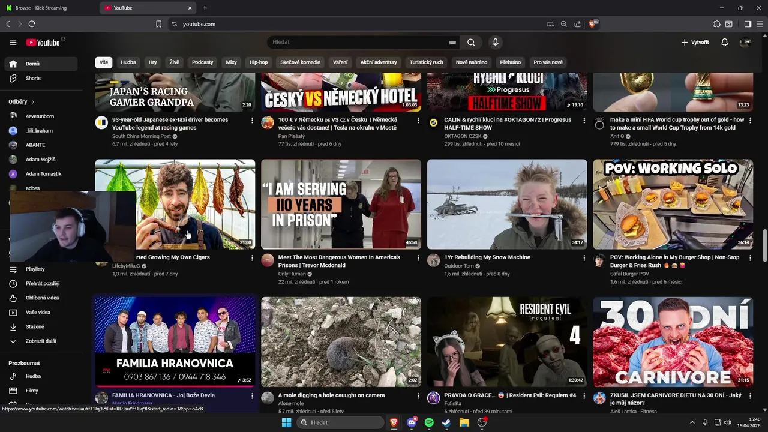Go to Domů in sidebar
This screenshot has height=432, width=768.
[41, 64]
